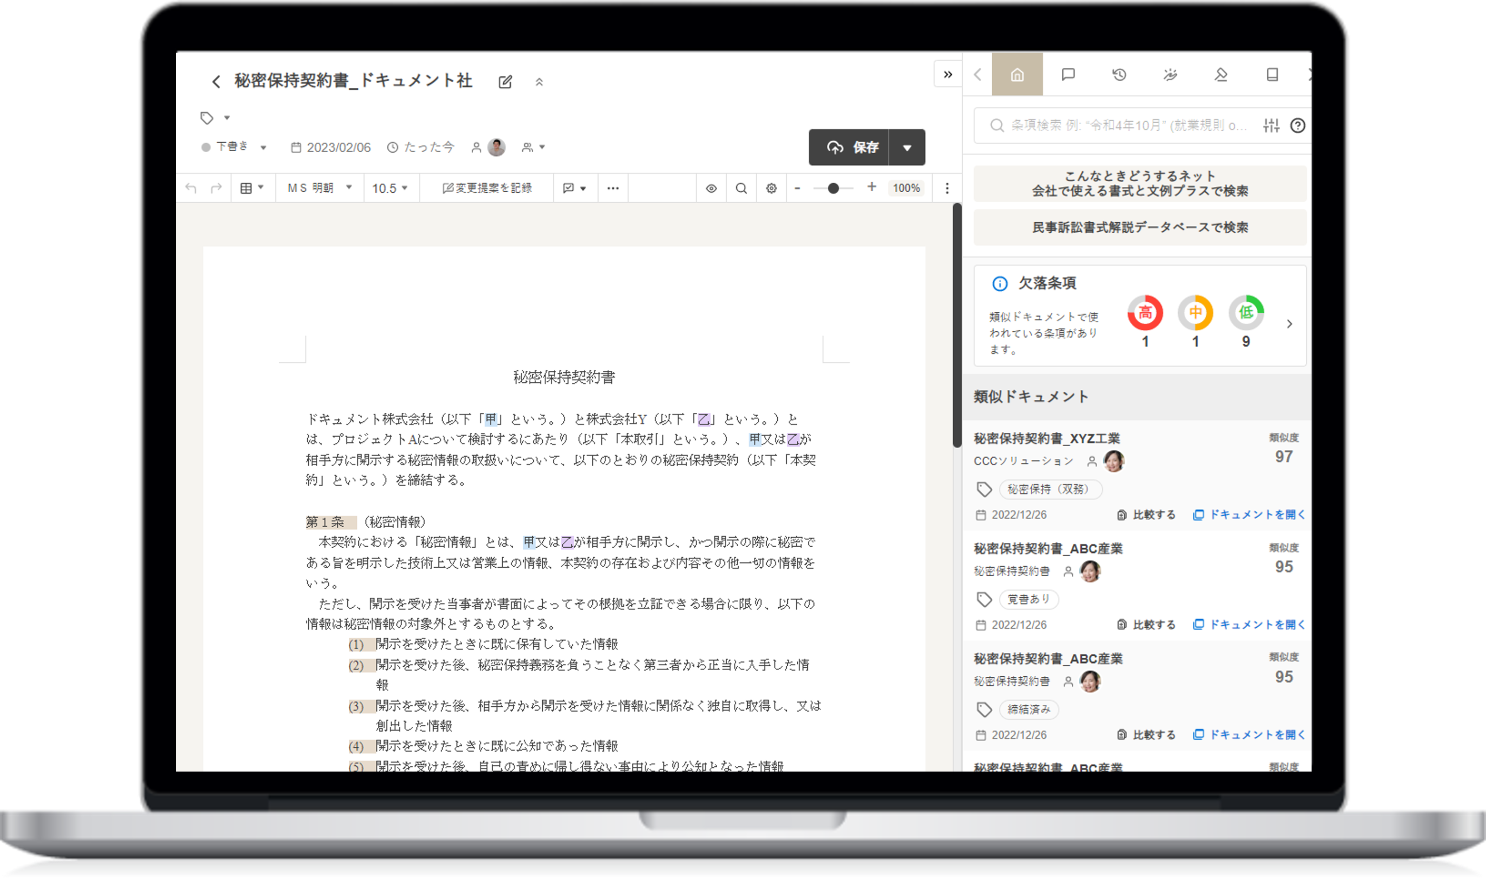Click the zoom slider handle
Image resolution: width=1486 pixels, height=879 pixels.
[833, 189]
